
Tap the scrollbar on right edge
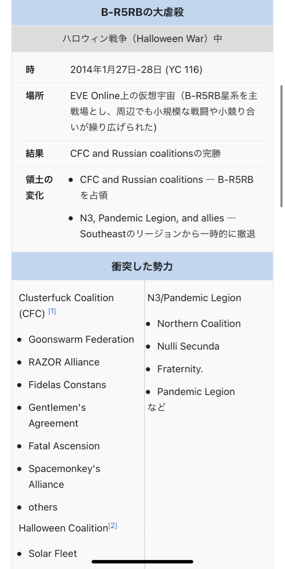[x=282, y=146]
